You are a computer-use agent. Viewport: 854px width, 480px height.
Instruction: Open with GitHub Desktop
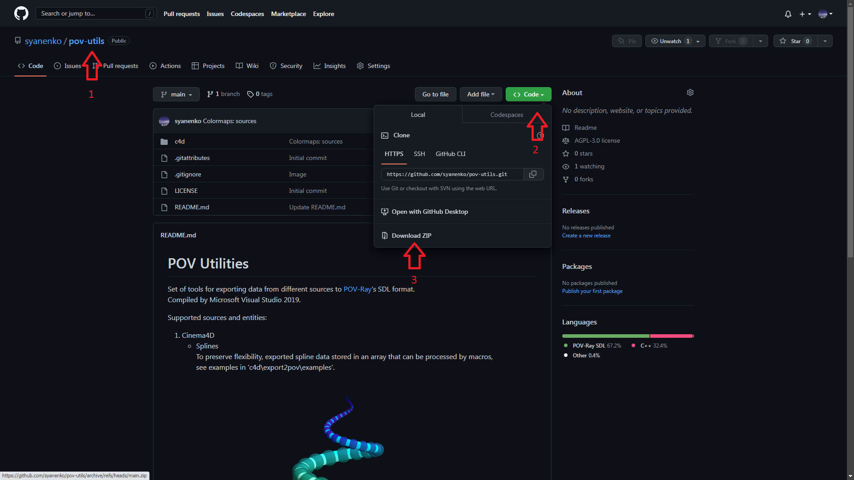click(x=429, y=212)
